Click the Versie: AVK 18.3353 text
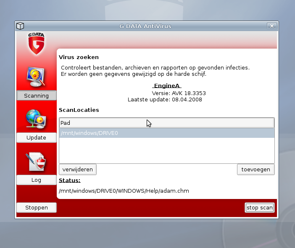This screenshot has width=295, height=248. pos(179,93)
